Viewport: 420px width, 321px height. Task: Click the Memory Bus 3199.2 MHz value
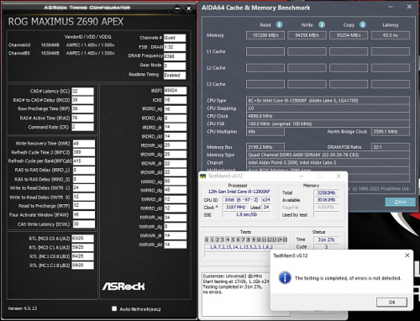pyautogui.click(x=265, y=147)
